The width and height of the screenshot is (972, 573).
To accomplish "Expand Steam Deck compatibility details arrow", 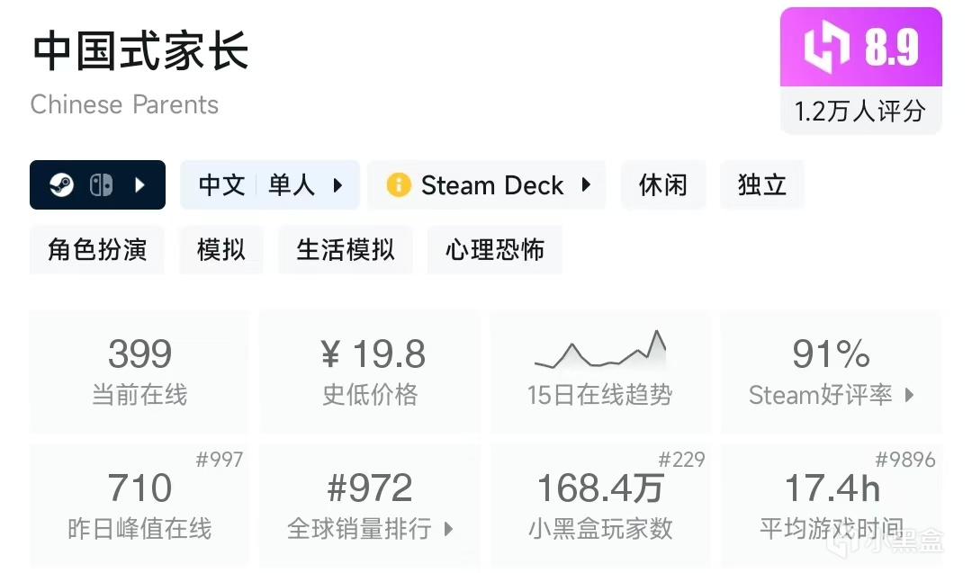I will point(586,185).
